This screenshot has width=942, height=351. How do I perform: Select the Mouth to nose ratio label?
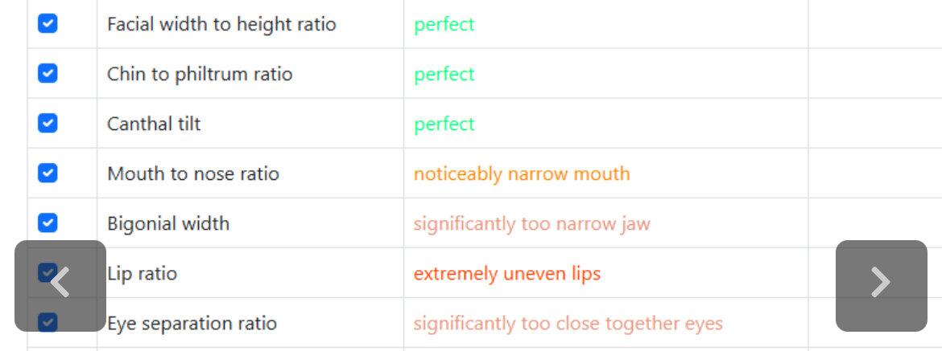(x=193, y=173)
